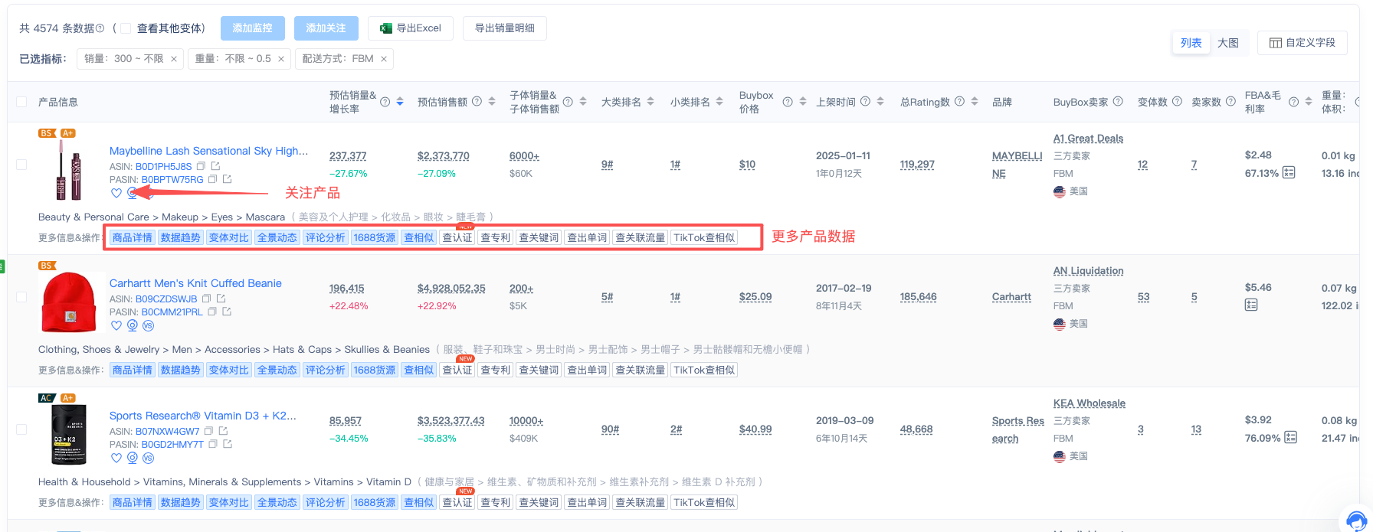Favorite the Carhartt beanie with heart icon
This screenshot has height=532, width=1373.
click(x=116, y=325)
